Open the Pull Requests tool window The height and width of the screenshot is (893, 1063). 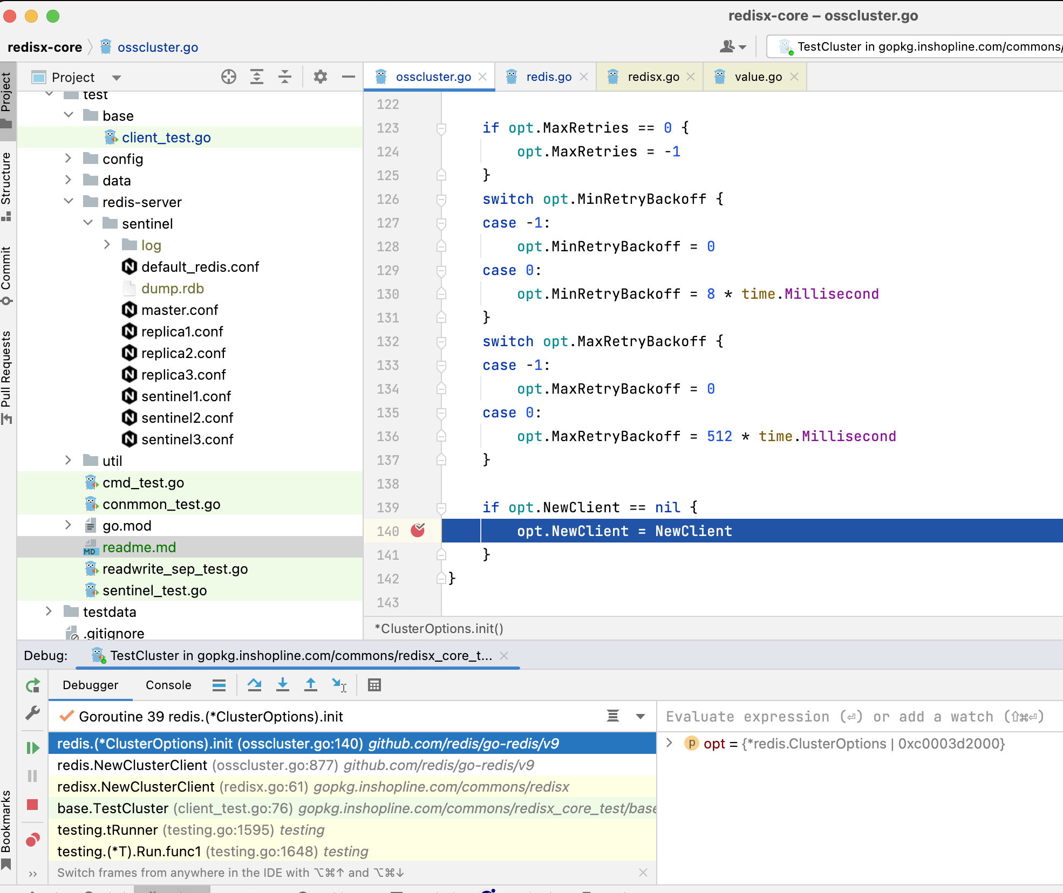pyautogui.click(x=6, y=376)
